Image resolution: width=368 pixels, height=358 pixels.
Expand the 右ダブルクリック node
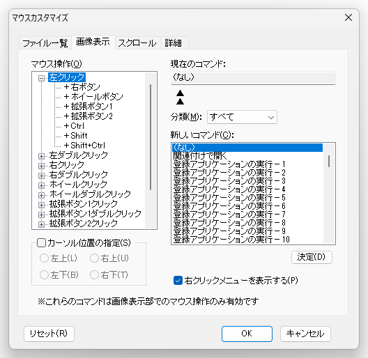(x=41, y=176)
